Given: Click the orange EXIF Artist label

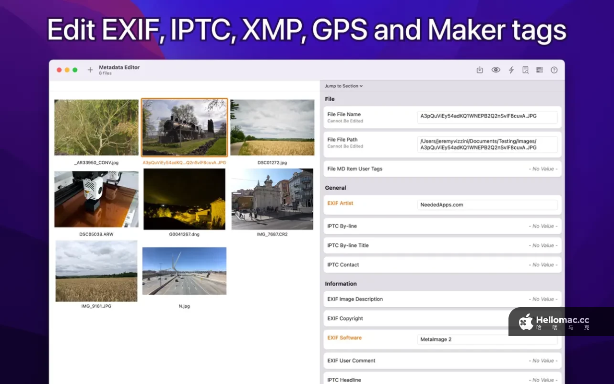Looking at the screenshot, I should pyautogui.click(x=340, y=203).
